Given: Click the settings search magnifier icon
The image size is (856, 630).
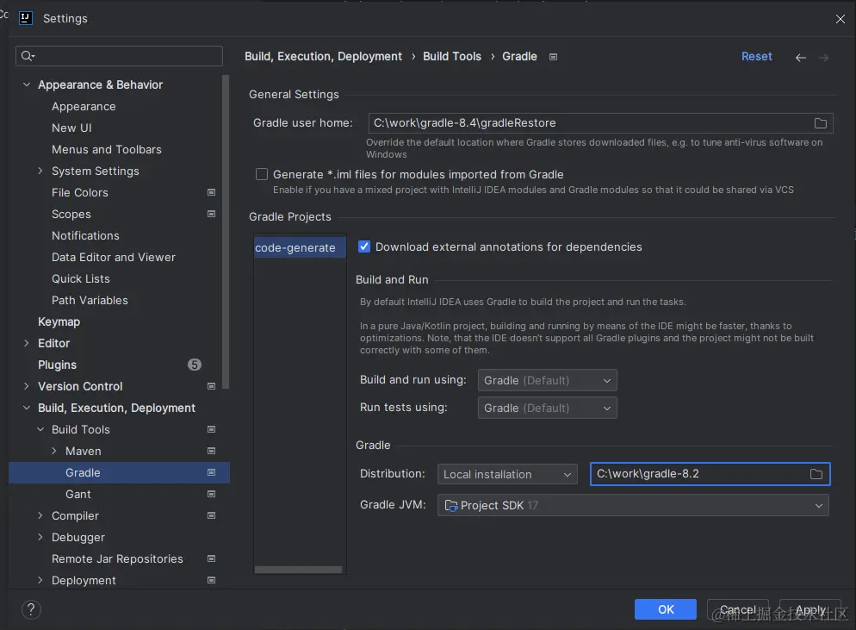Looking at the screenshot, I should [28, 56].
